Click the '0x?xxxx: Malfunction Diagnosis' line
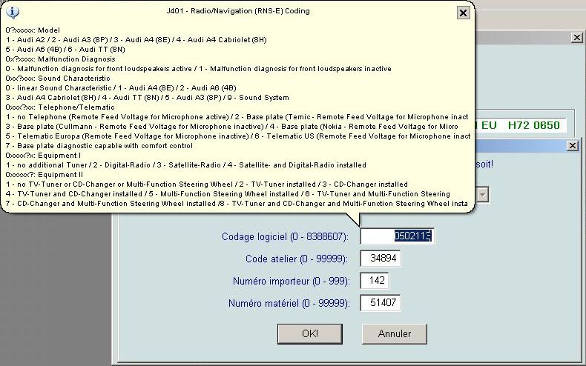Viewport: 586px width, 366px height. [61, 59]
